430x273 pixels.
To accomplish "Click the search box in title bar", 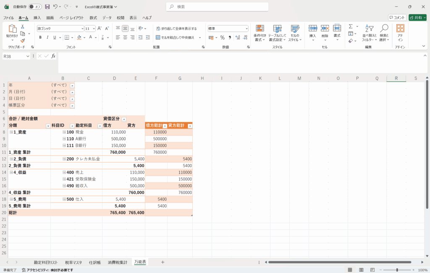I will 217,7.
